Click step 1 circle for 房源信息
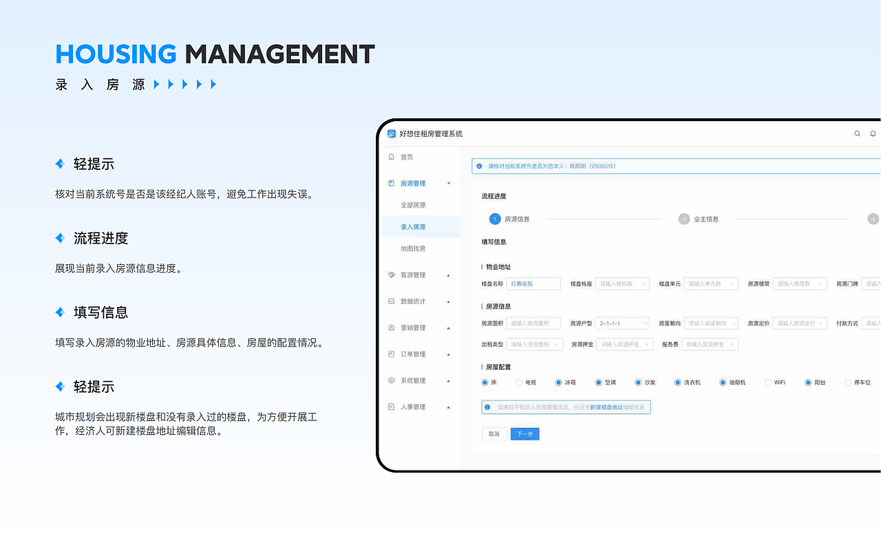881x538 pixels. (x=495, y=219)
